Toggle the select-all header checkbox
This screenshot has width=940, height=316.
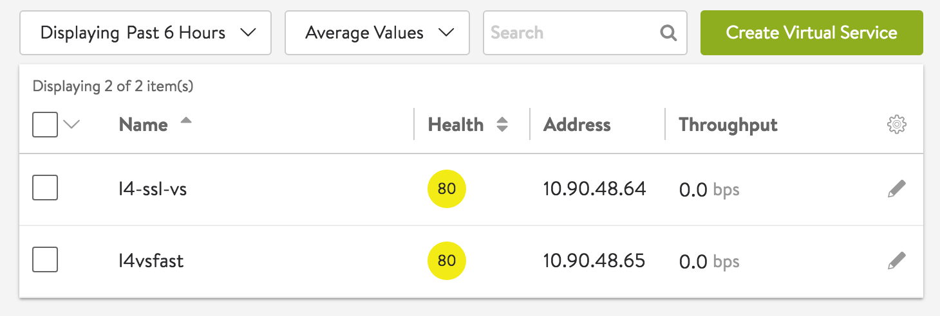(45, 125)
